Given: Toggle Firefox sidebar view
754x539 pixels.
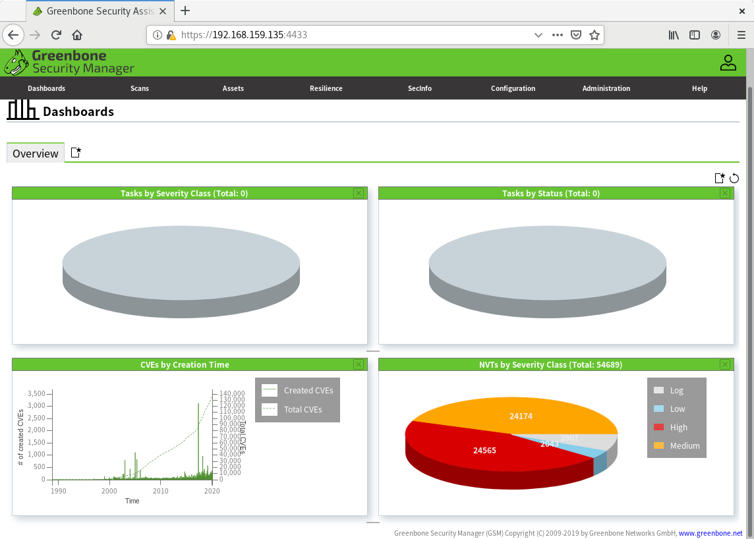Looking at the screenshot, I should click(695, 35).
